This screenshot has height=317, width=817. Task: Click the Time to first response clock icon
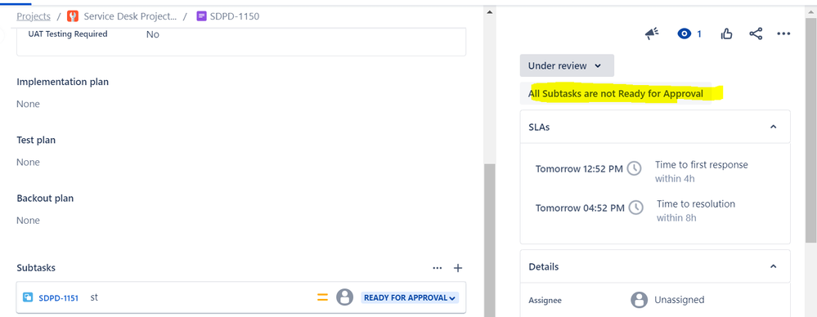tap(634, 168)
